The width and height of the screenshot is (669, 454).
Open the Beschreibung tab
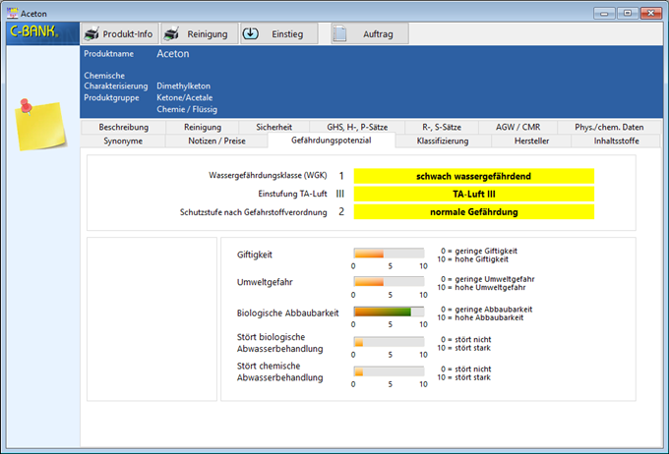123,128
